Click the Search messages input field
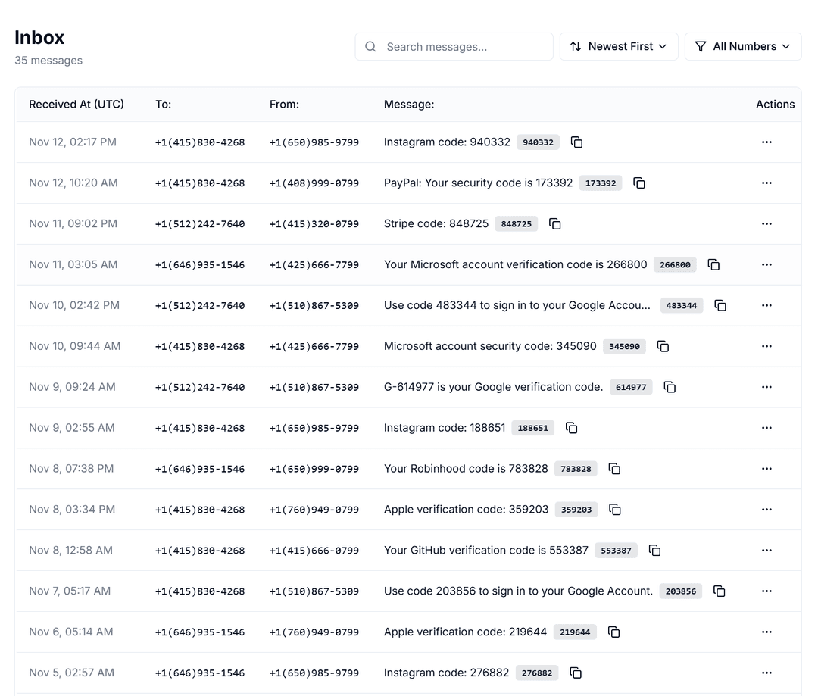Image resolution: width=818 pixels, height=696 pixels. point(454,46)
